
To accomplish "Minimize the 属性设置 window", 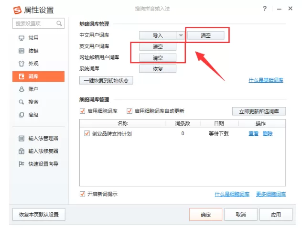I will coord(279,9).
